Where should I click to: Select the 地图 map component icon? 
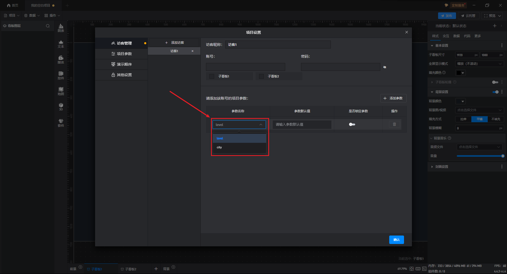(x=61, y=91)
